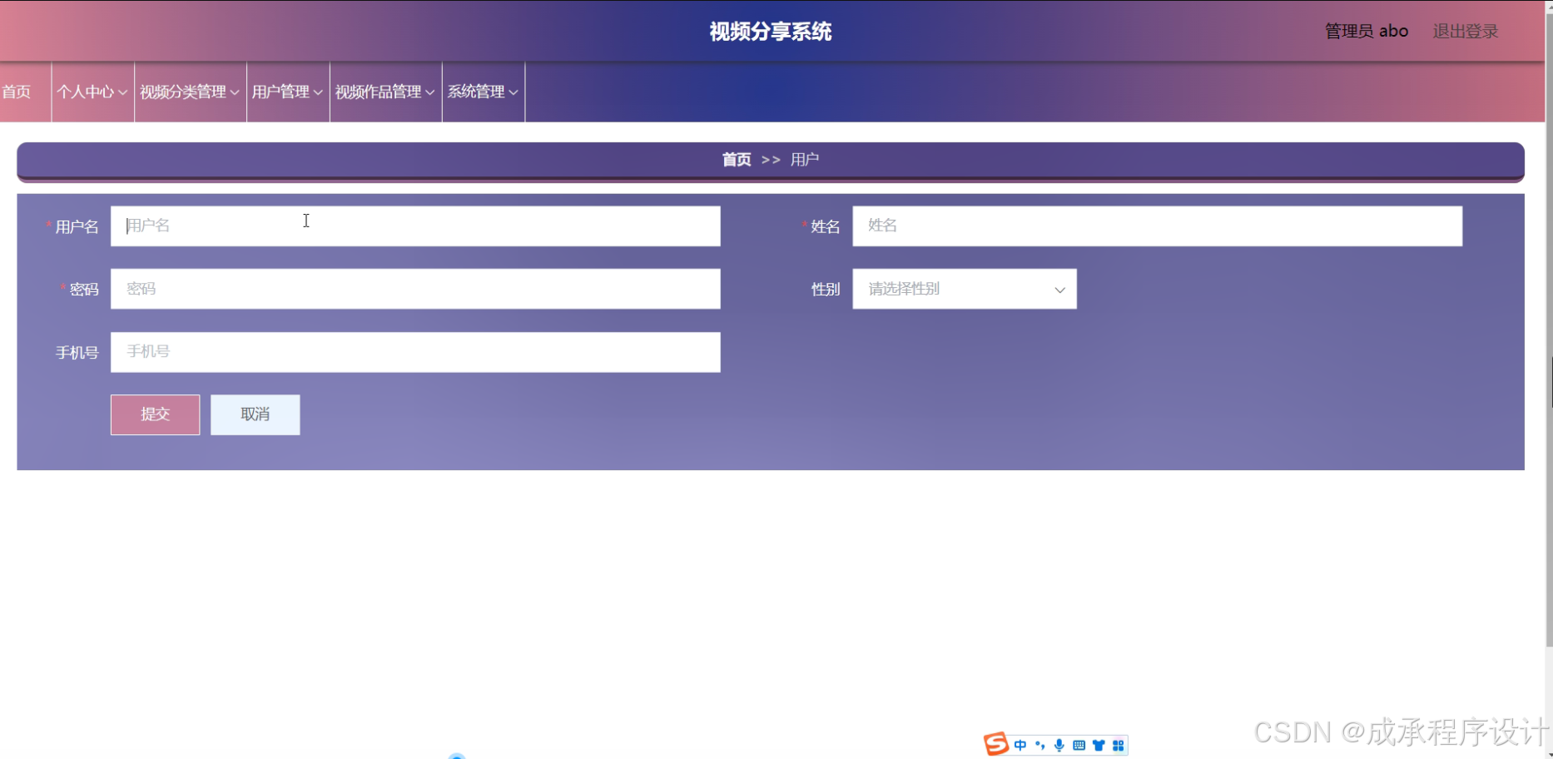
Task: Select 首页 in the navigation bar
Action: tap(18, 92)
